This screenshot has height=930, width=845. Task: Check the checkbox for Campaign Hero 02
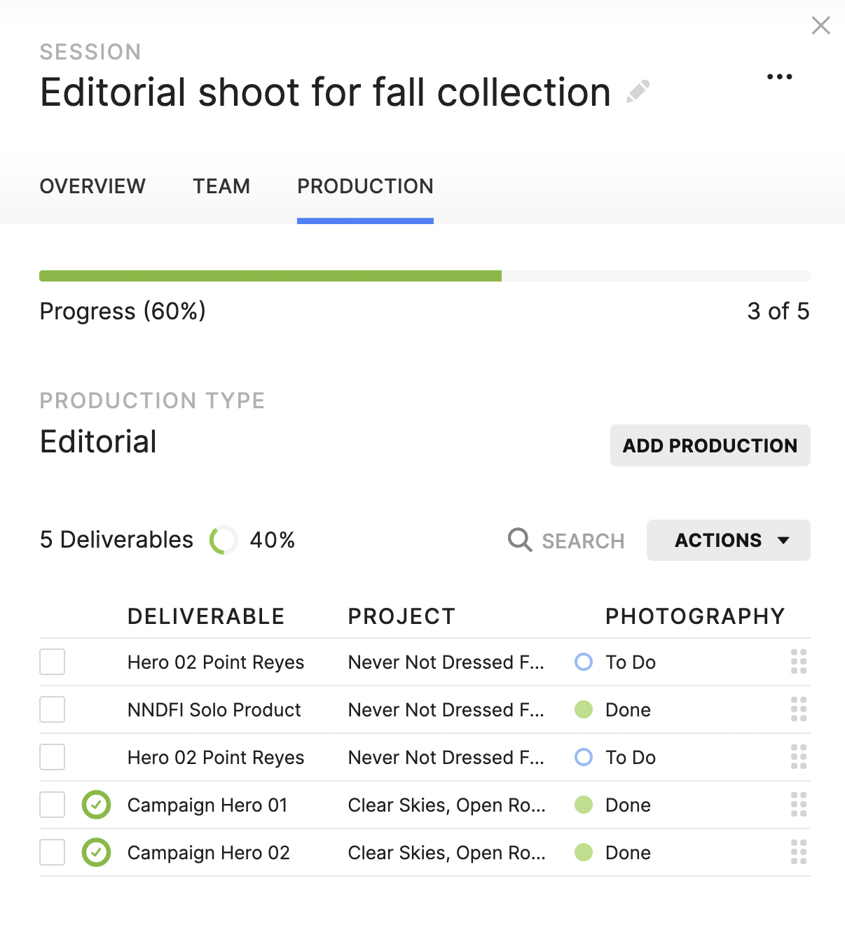[x=52, y=852]
